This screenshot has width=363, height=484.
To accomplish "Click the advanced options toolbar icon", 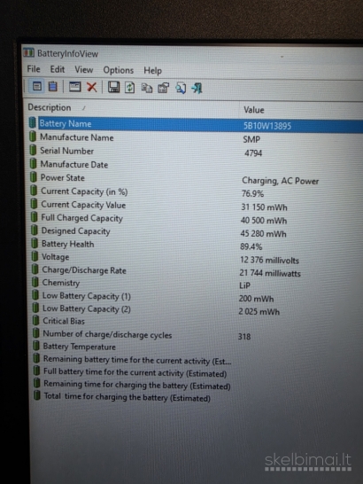I will click(164, 89).
